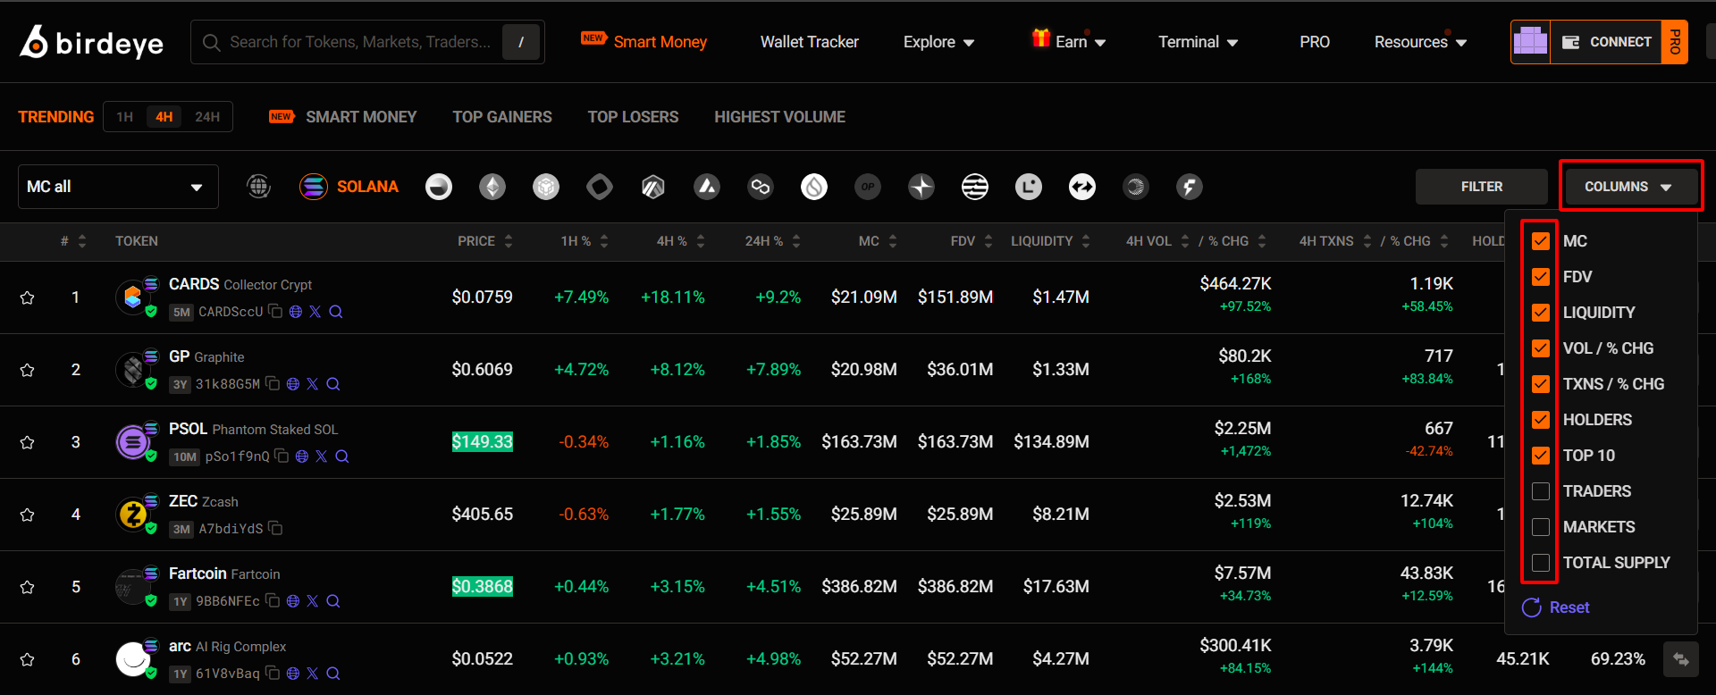
Task: Uncheck the VOL / % CHG checkbox
Action: point(1541,348)
